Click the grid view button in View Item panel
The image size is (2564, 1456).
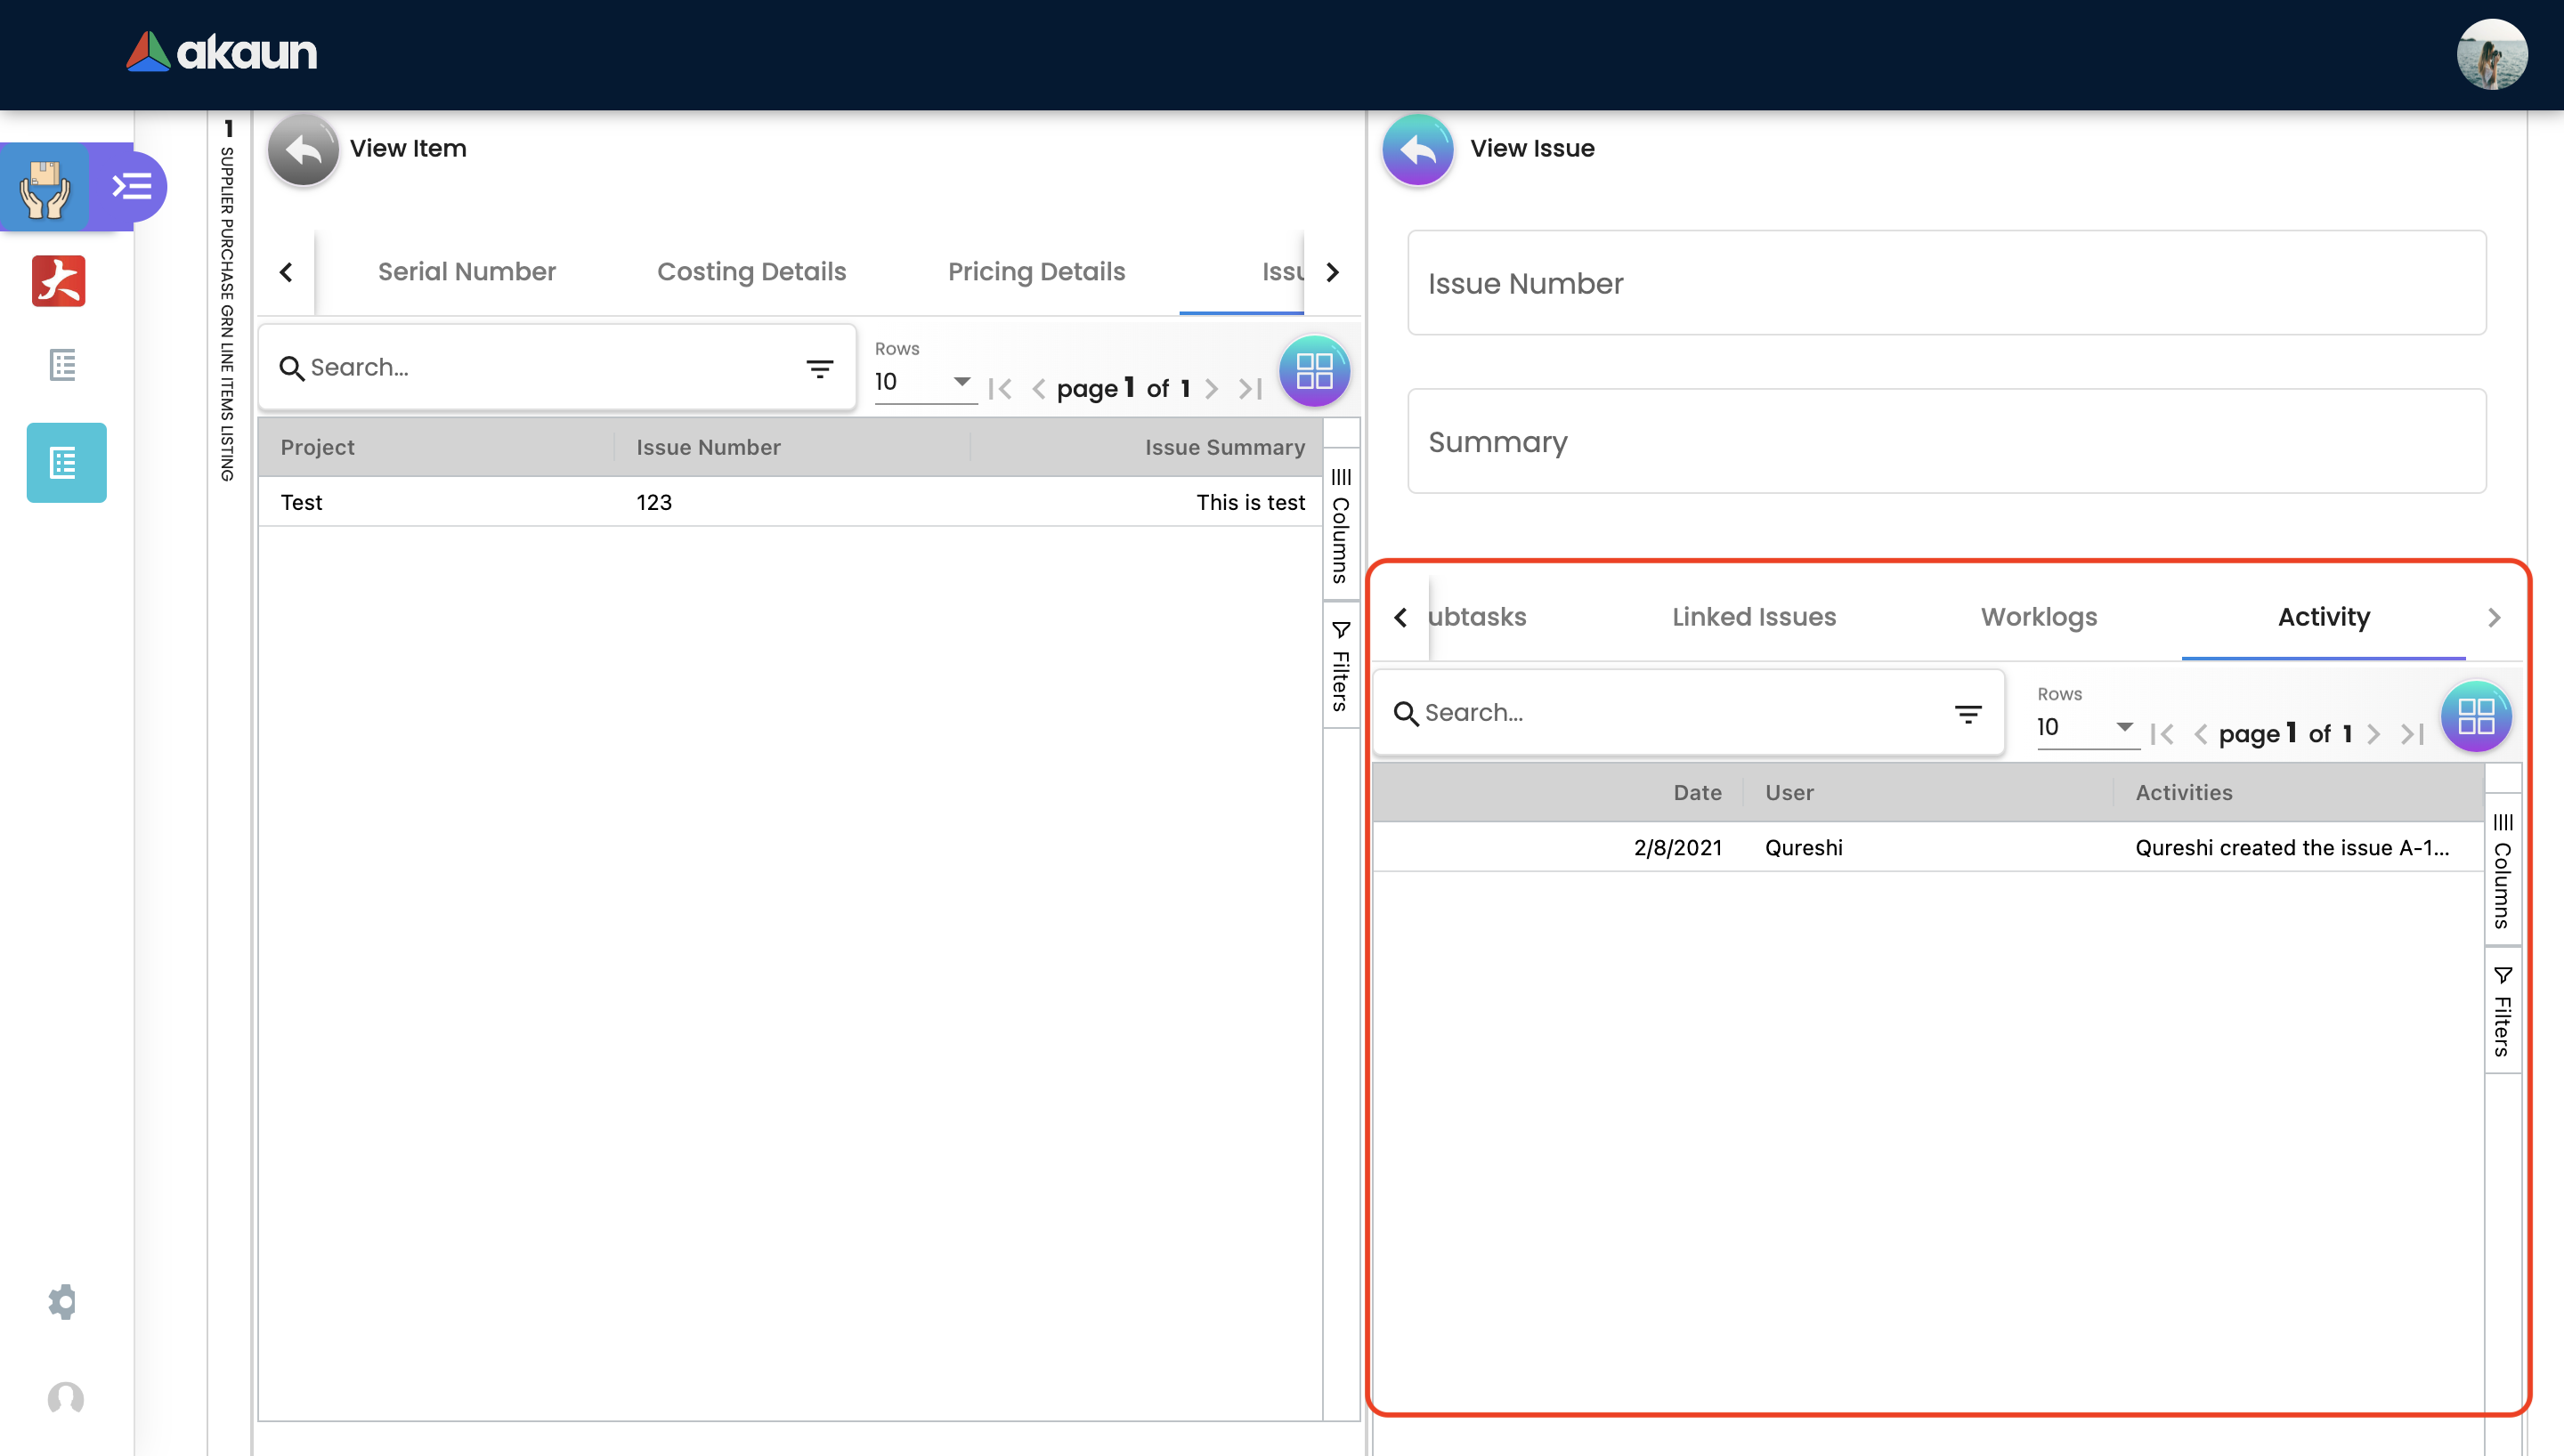[x=1313, y=371]
